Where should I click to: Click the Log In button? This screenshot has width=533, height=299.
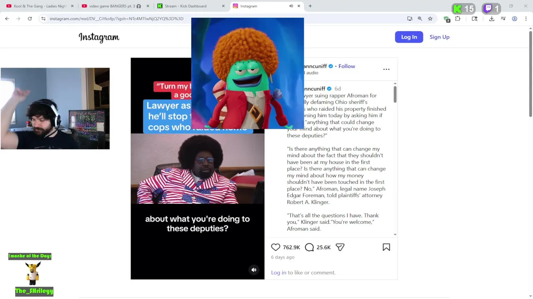point(409,37)
